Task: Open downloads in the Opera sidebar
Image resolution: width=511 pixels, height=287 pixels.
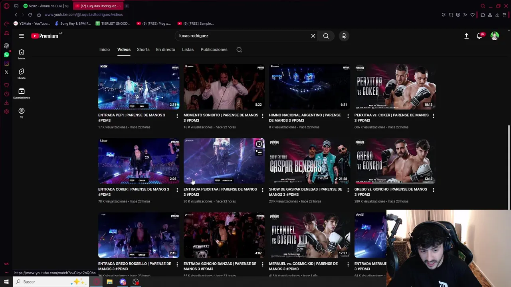Action: click(x=6, y=103)
